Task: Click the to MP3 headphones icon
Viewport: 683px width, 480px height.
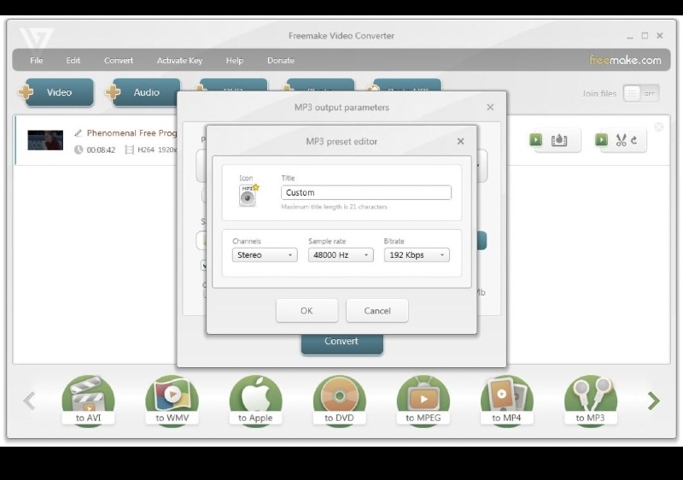Action: tap(591, 401)
